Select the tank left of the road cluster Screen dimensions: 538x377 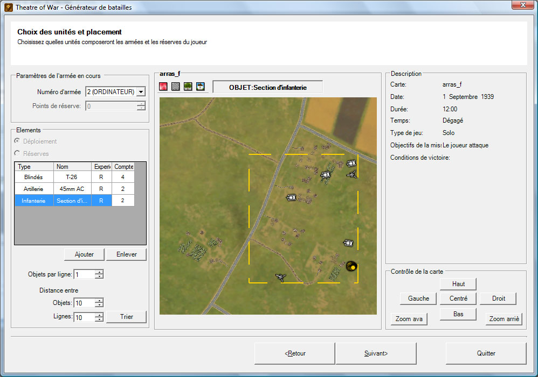pyautogui.click(x=291, y=197)
